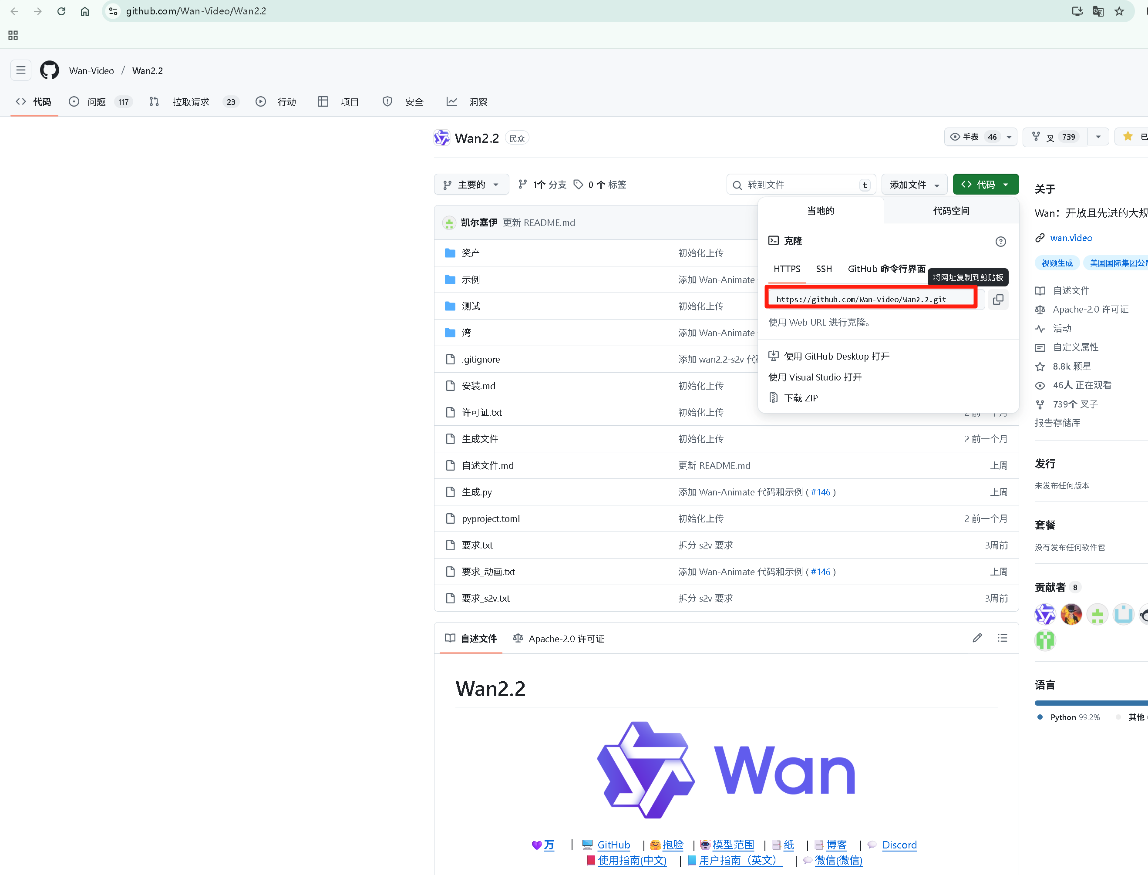1148x875 pixels.
Task: Open the 行动 tab
Action: pos(276,102)
